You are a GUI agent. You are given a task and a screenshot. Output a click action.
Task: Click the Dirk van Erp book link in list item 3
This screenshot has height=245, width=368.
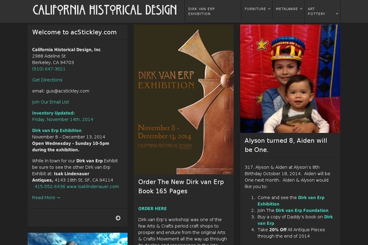[x=295, y=220]
